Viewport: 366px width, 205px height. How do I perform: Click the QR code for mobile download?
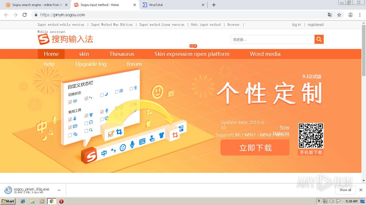[311, 136]
